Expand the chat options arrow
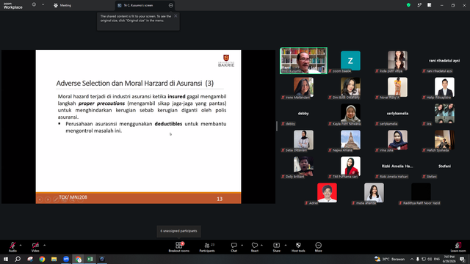Viewport: 470px width, 264px height. pos(242,245)
